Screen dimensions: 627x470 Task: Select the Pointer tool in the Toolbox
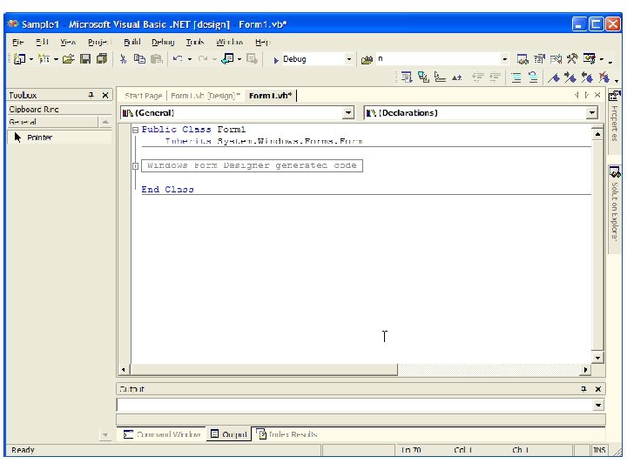[x=59, y=138]
